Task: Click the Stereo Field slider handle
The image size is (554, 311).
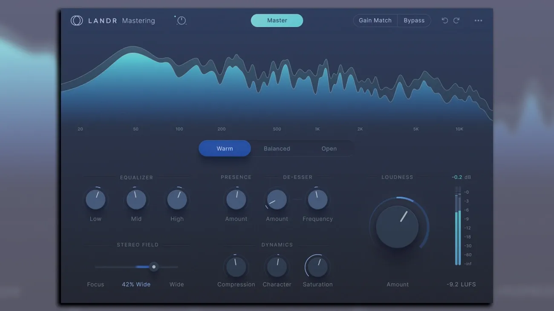Action: (154, 267)
